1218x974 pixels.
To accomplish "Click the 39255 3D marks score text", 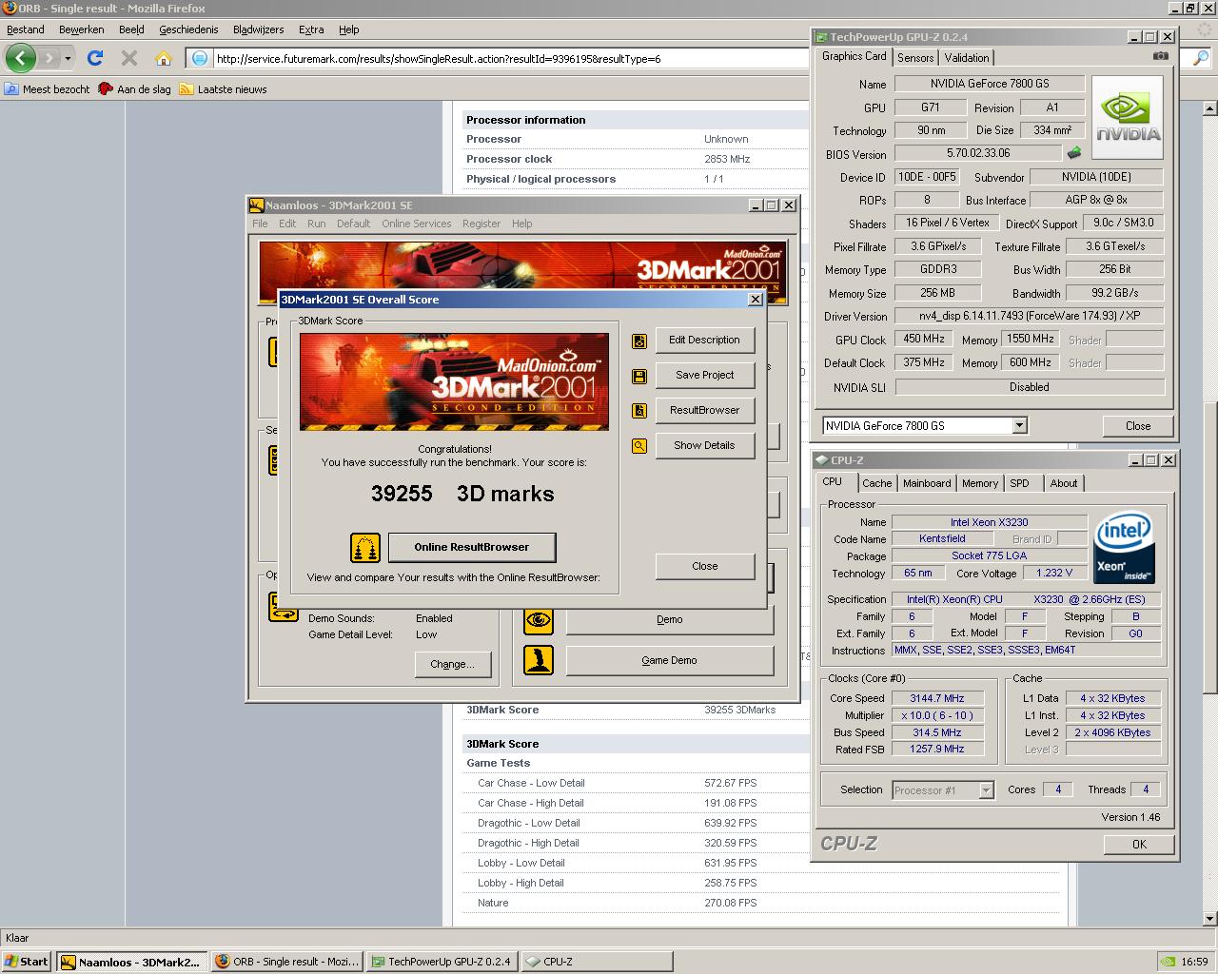I will coord(462,494).
